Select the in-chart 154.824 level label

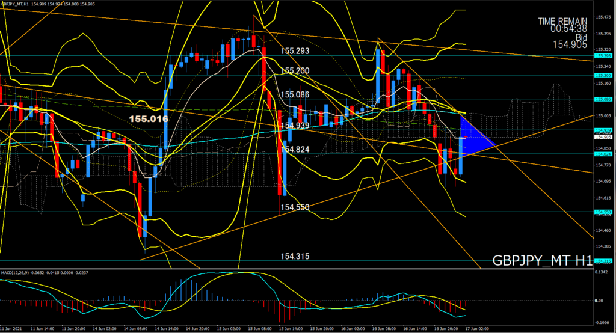pos(295,150)
